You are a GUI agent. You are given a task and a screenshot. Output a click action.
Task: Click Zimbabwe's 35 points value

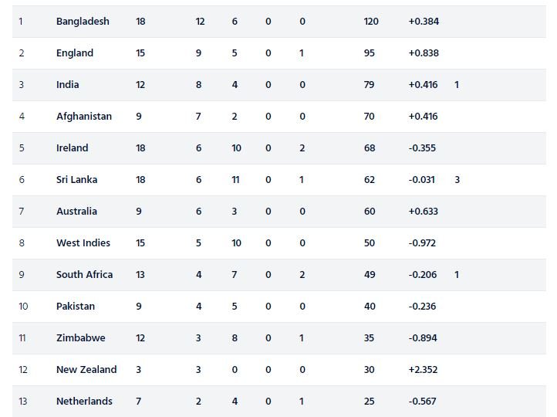(x=370, y=338)
